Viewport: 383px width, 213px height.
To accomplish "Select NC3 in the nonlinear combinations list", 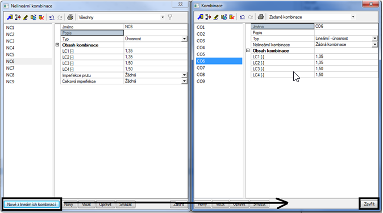I will [10, 41].
